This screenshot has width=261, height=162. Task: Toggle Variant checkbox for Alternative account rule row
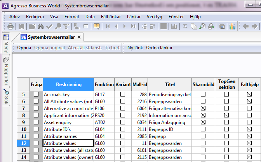(x=123, y=109)
